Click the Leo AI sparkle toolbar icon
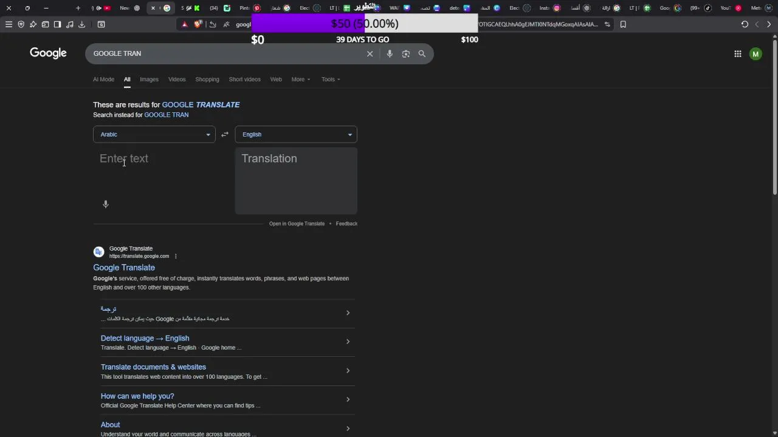Viewport: 778px width, 437px height. tap(33, 24)
